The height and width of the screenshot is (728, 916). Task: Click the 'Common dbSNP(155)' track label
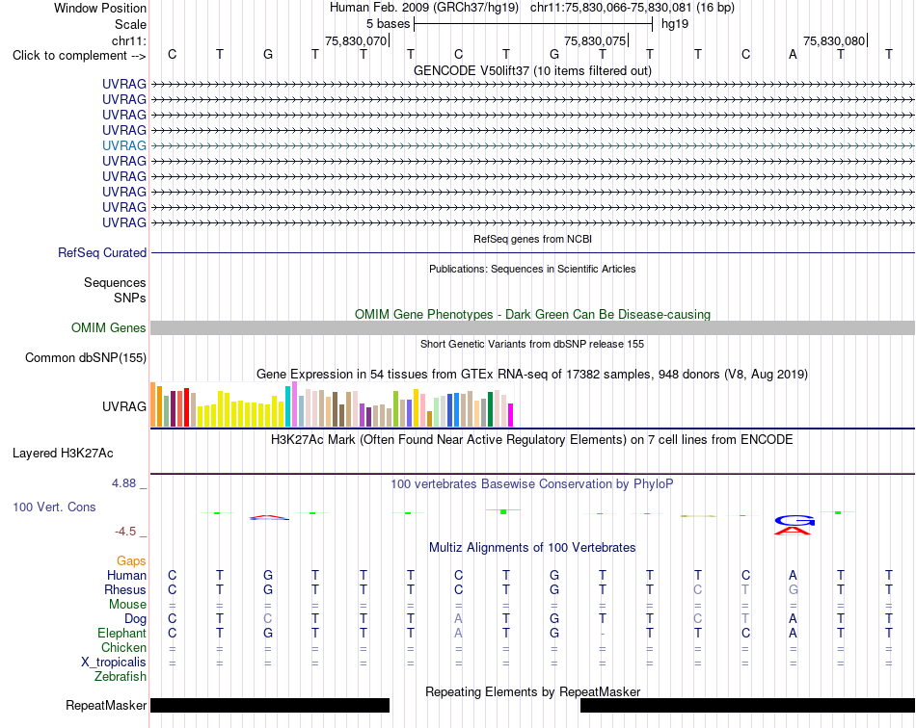[x=85, y=357]
